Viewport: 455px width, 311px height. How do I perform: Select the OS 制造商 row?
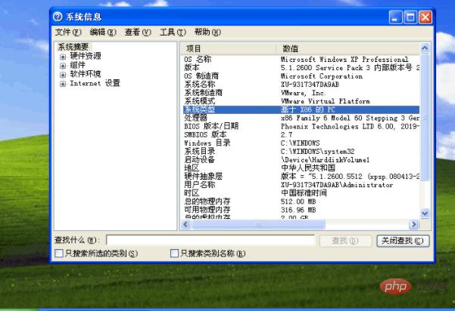click(301, 76)
